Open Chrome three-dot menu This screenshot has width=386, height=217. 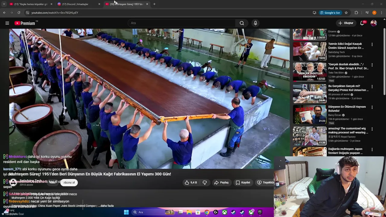(381, 13)
